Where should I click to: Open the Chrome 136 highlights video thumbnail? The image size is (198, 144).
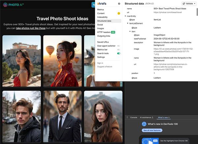tap(150, 141)
